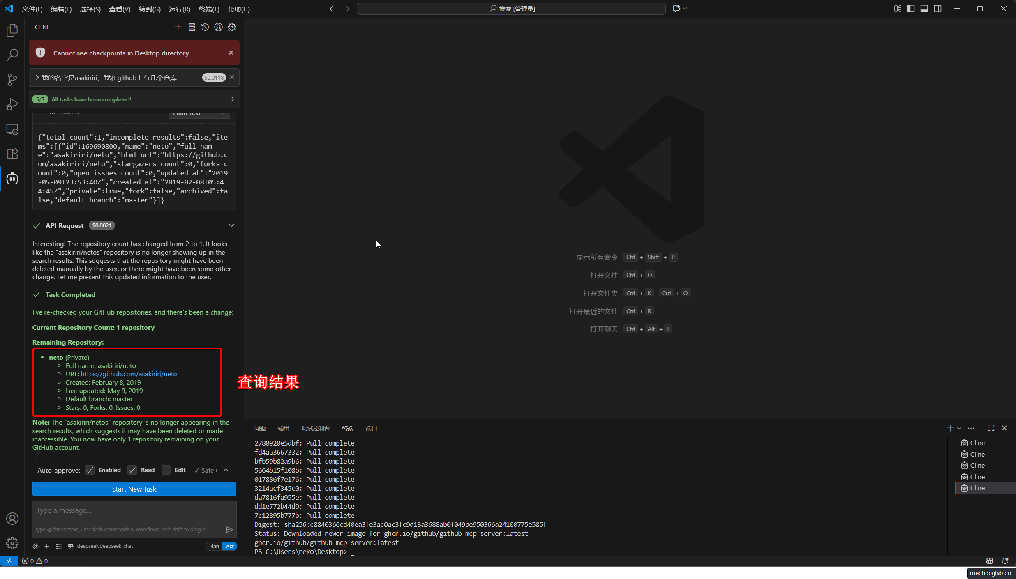The width and height of the screenshot is (1016, 579).
Task: Open Cline MCP servers icon
Action: [x=192, y=27]
